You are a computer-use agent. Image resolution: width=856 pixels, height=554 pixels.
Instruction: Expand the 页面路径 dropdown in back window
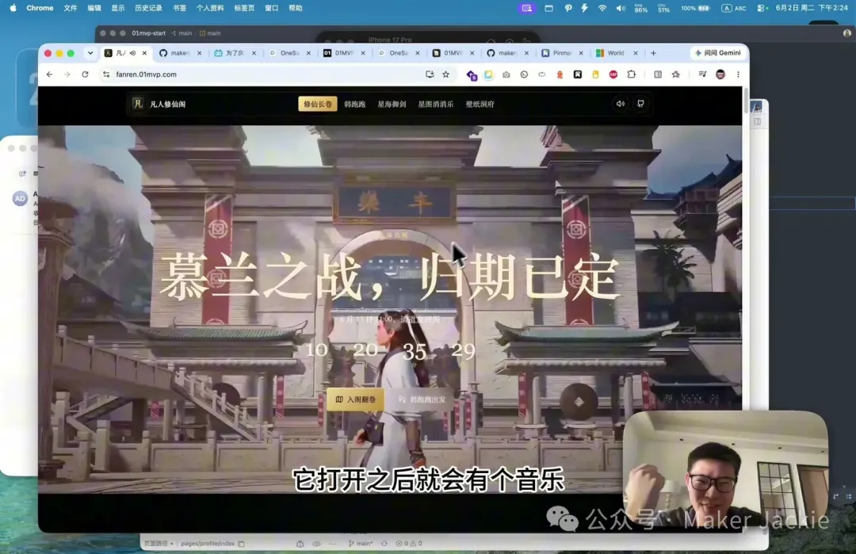pyautogui.click(x=159, y=544)
